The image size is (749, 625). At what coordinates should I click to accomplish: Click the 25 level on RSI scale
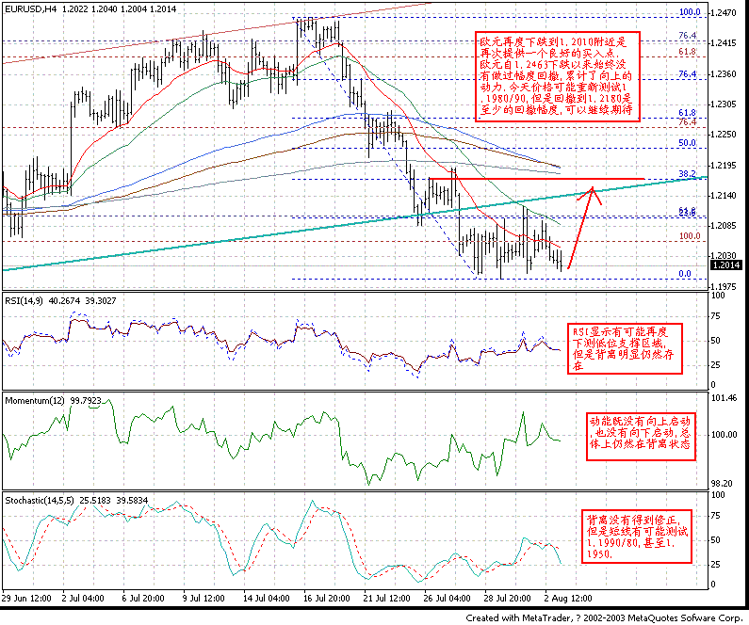716,365
